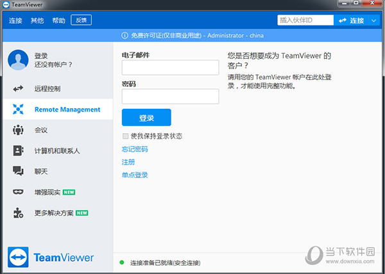Click the computers and contacts address-book icon
This screenshot has height=274, width=385.
click(18, 150)
